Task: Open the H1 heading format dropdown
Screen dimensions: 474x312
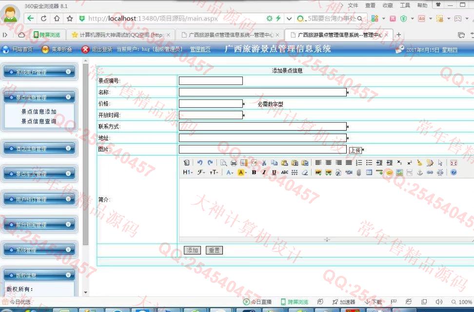Action: [x=188, y=172]
